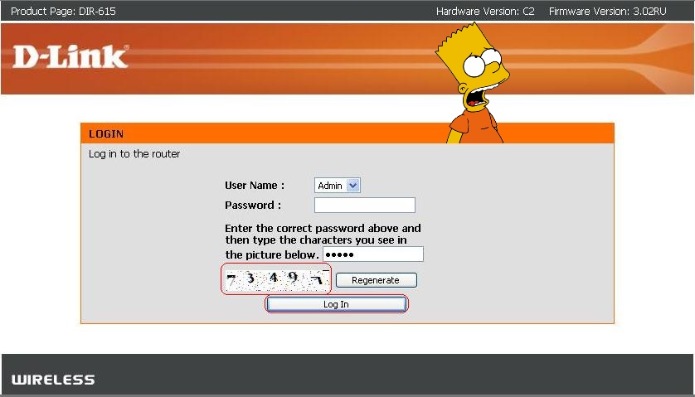Click the 'Password :' label
The image size is (695, 397).
(x=253, y=206)
